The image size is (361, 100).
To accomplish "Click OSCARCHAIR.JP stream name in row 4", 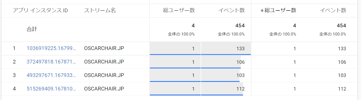I will pyautogui.click(x=104, y=89).
